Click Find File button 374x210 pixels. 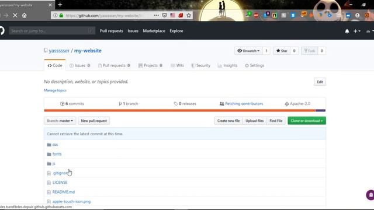[276, 121]
